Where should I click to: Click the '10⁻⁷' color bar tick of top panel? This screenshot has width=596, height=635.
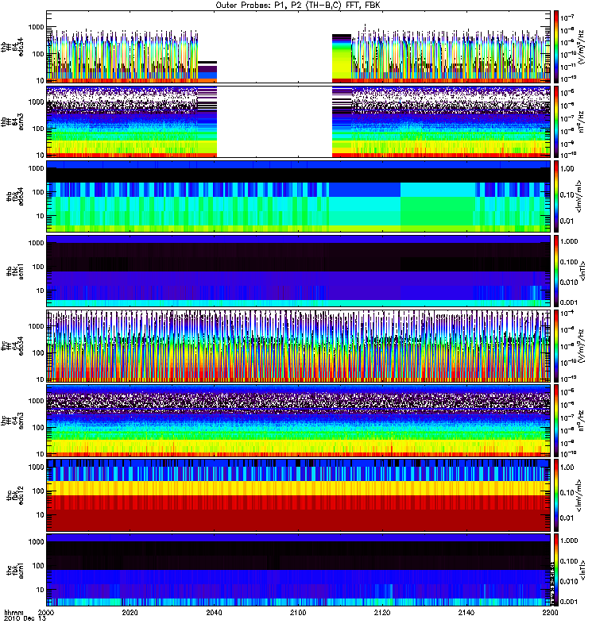point(567,17)
